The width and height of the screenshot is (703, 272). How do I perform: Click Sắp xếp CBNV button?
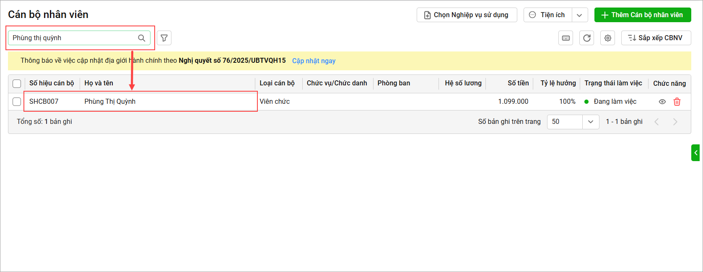coord(656,38)
